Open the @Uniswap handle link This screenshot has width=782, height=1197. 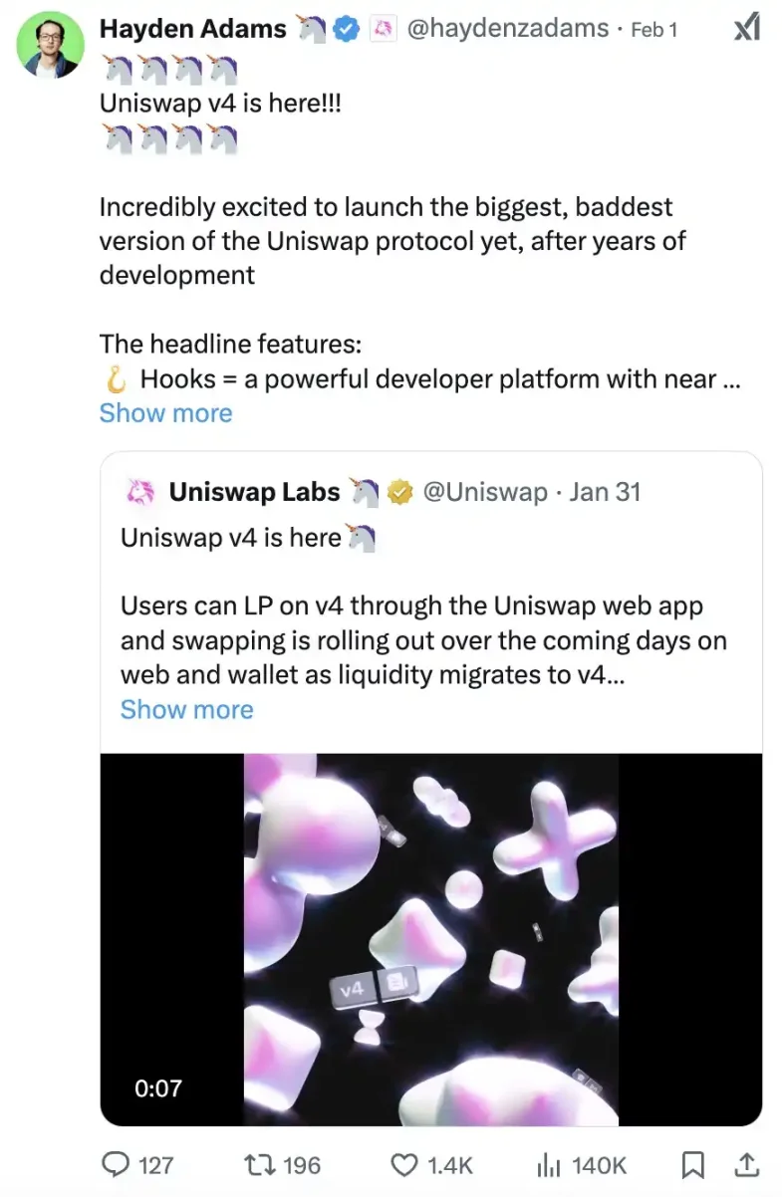(485, 492)
